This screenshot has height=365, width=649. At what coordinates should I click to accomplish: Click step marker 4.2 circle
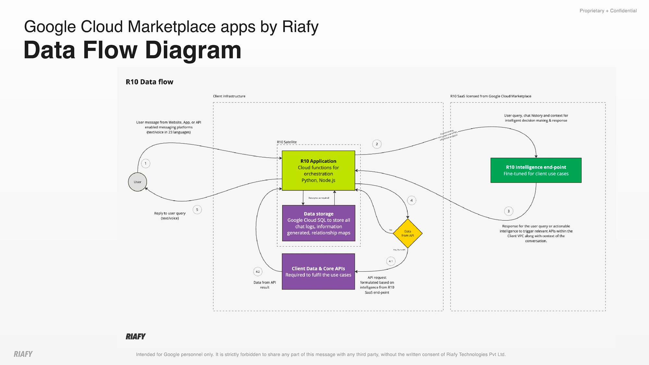(x=258, y=272)
